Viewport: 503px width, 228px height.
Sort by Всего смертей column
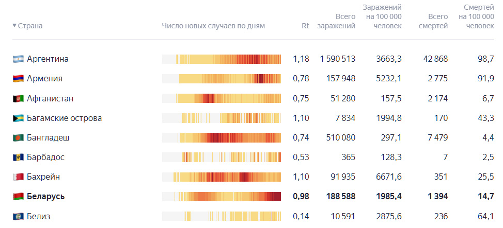click(x=433, y=21)
